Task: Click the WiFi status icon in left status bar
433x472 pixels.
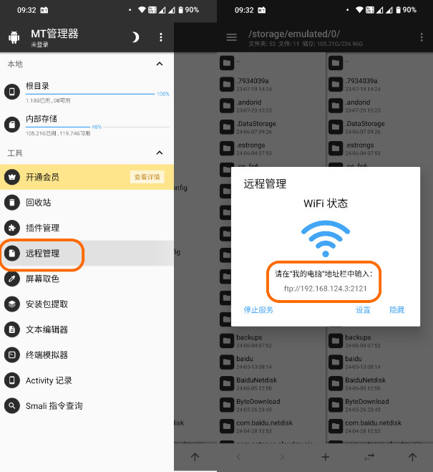Action: 142,10
